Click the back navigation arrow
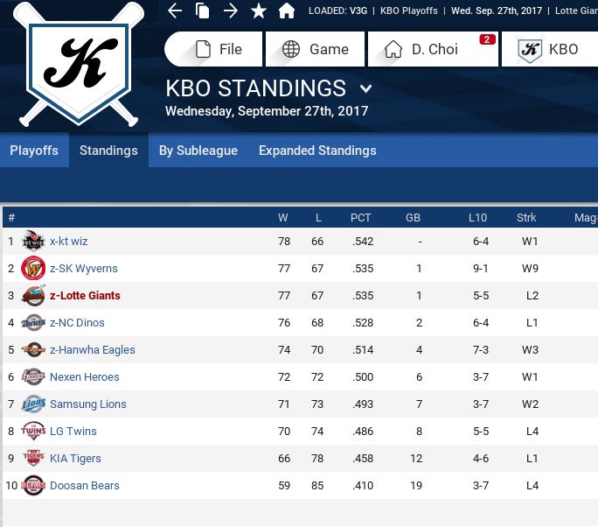The width and height of the screenshot is (598, 527). pos(175,11)
